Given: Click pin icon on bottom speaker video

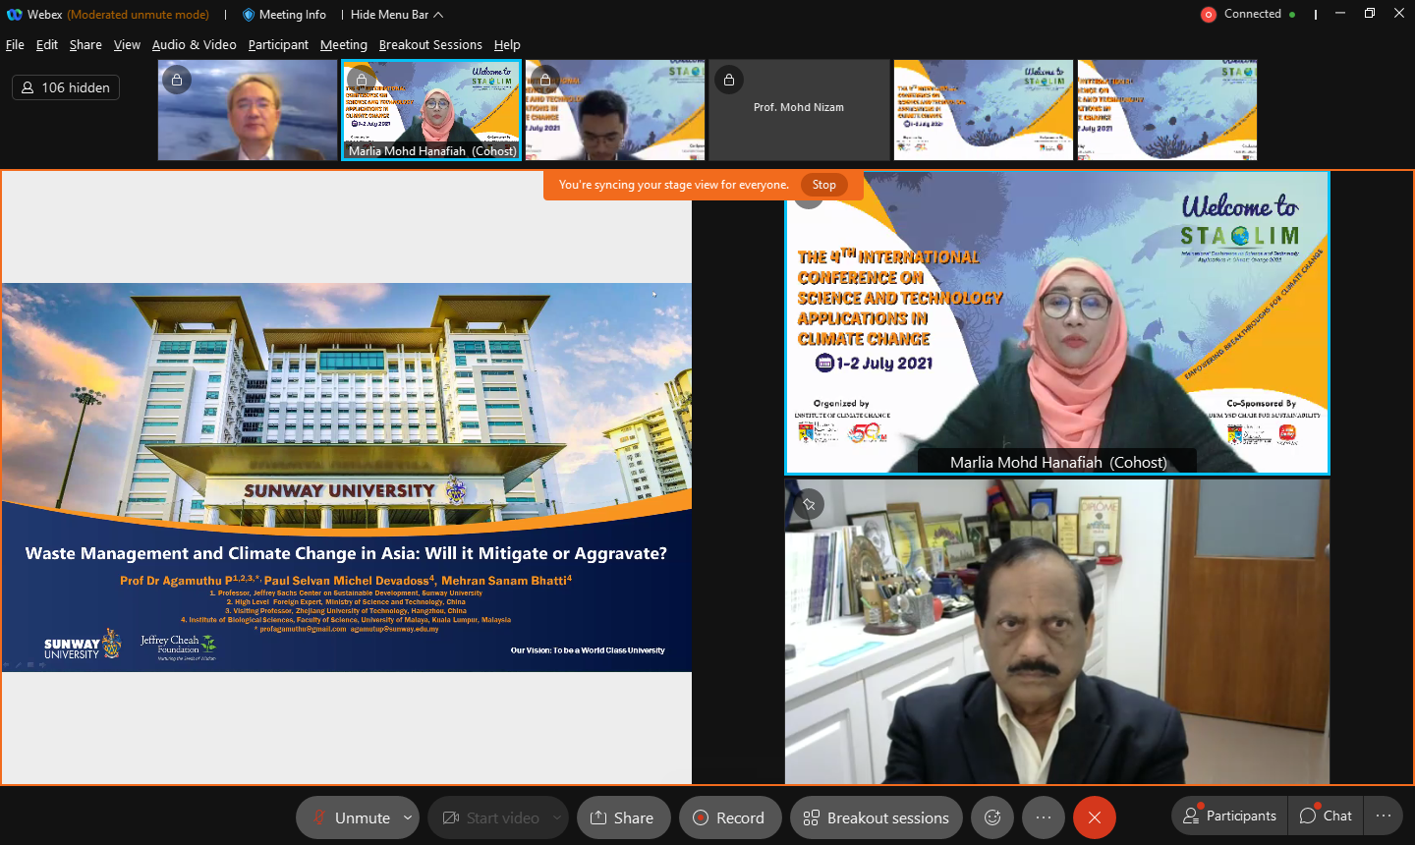Looking at the screenshot, I should (x=809, y=504).
